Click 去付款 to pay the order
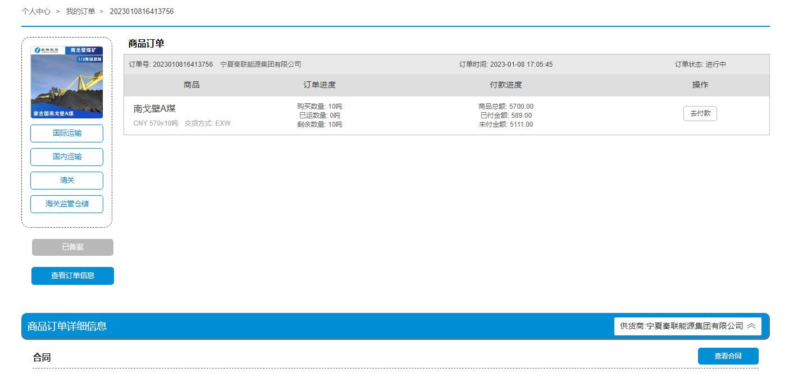The image size is (789, 378). tap(700, 113)
